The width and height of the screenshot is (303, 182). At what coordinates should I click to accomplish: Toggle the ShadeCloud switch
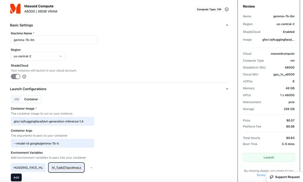coord(16,77)
